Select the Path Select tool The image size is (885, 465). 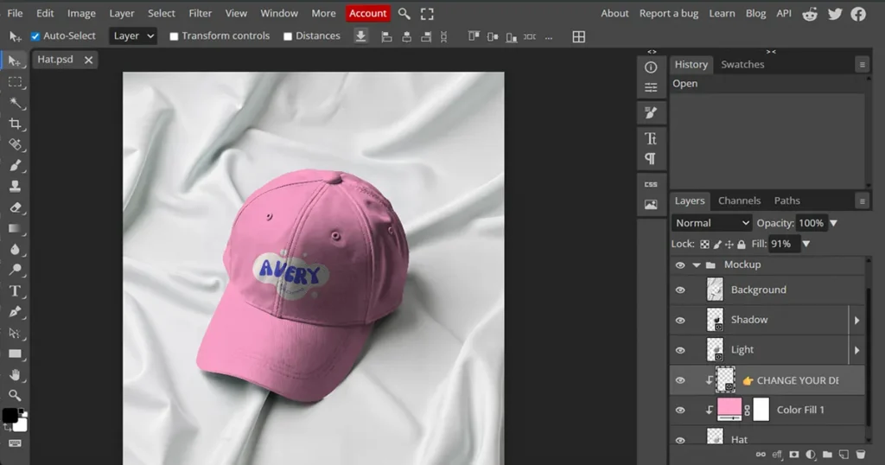tap(15, 333)
